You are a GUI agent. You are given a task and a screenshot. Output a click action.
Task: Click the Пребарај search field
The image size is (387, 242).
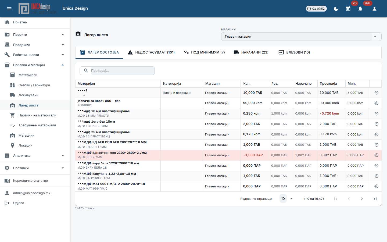tap(117, 71)
